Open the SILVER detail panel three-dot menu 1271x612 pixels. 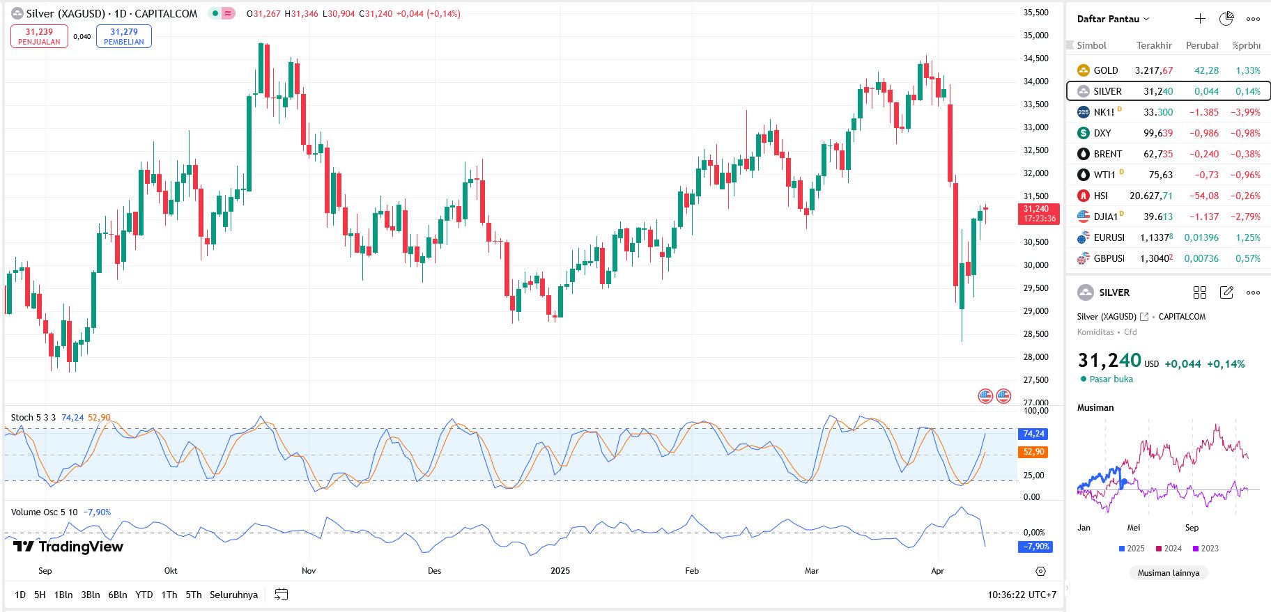(x=1253, y=292)
